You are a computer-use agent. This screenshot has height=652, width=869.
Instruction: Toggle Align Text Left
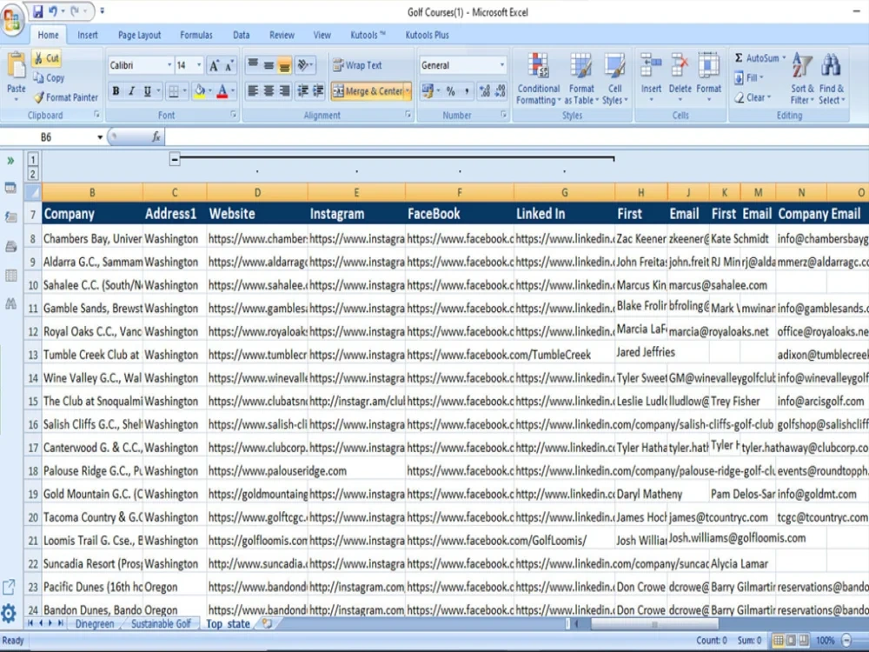[253, 91]
